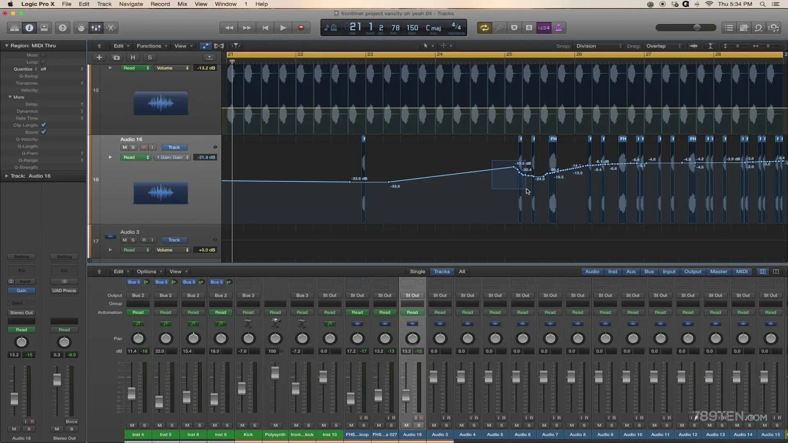Click the Go to Beginning button
The width and height of the screenshot is (788, 443).
click(265, 28)
